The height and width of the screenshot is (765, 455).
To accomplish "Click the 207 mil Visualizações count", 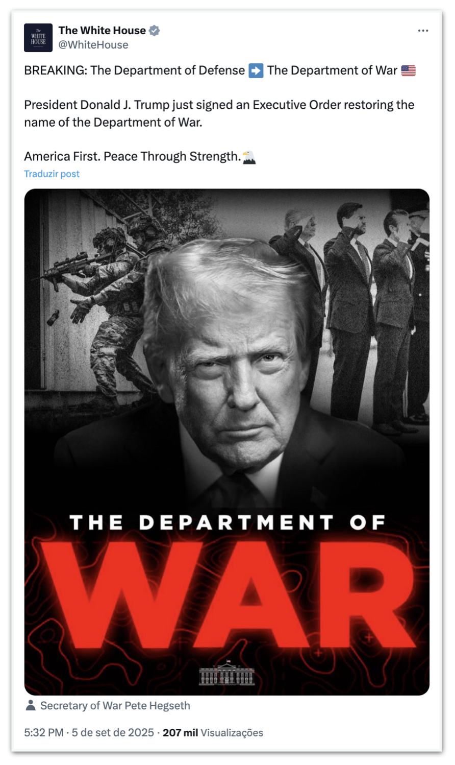I will tap(213, 733).
